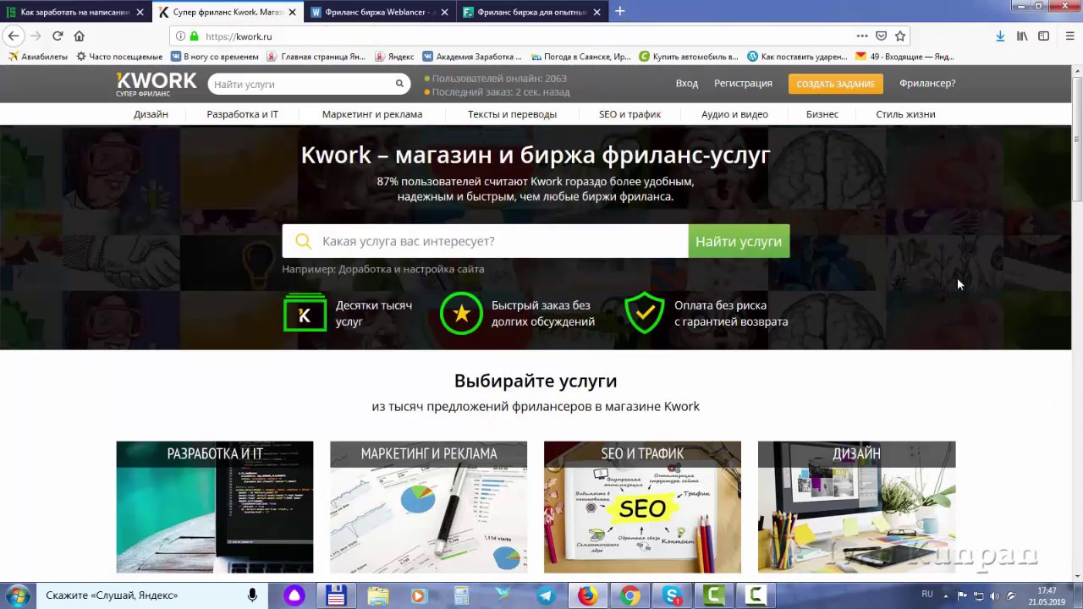Open 'Часто посещаемые' bookmark folder
This screenshot has width=1083, height=609.
click(119, 57)
